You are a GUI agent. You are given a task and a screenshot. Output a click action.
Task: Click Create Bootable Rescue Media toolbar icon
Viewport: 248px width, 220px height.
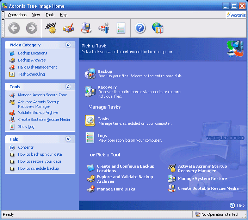click(x=86, y=28)
